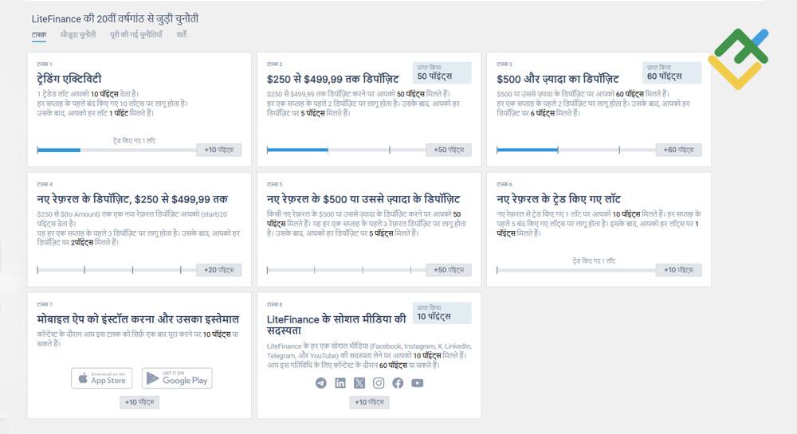Click नए रेफ़रल के डिपॉज़िट, $250 से $499,99 heading

(132, 199)
